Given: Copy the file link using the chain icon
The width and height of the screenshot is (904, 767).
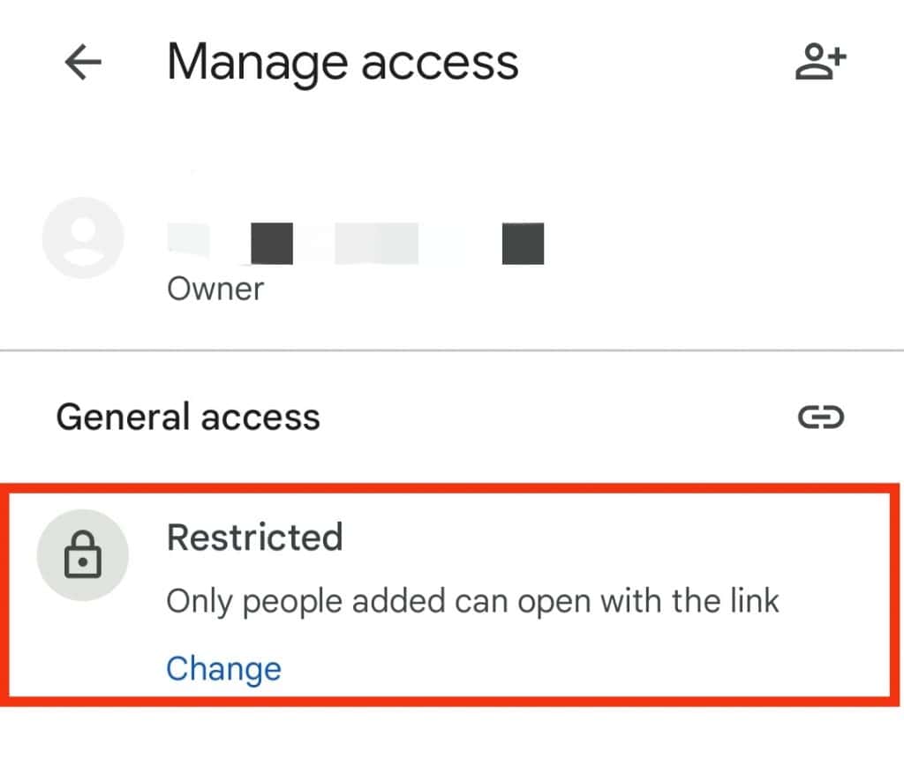Looking at the screenshot, I should coord(823,417).
